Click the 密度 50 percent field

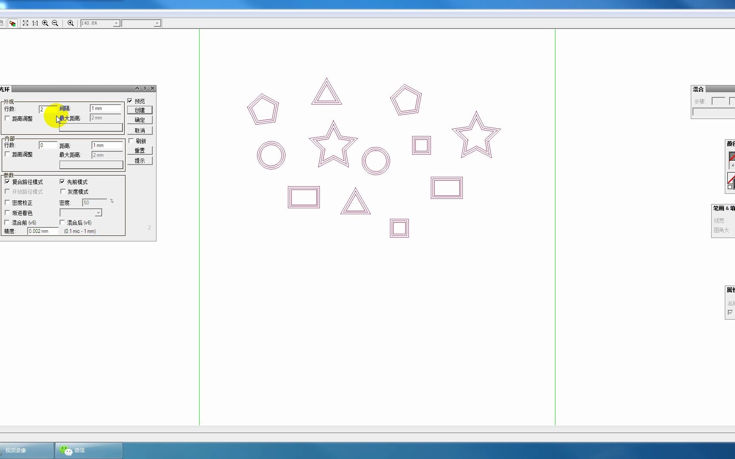(94, 203)
